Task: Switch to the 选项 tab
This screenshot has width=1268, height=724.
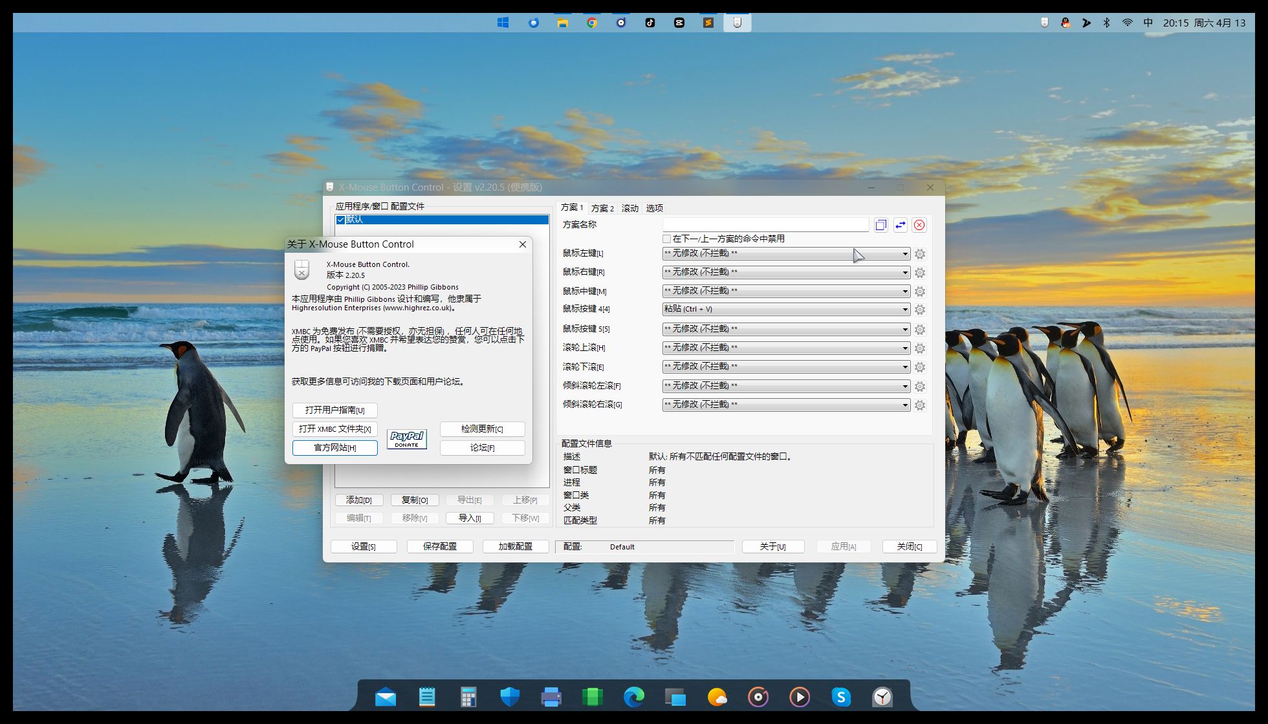Action: (655, 208)
